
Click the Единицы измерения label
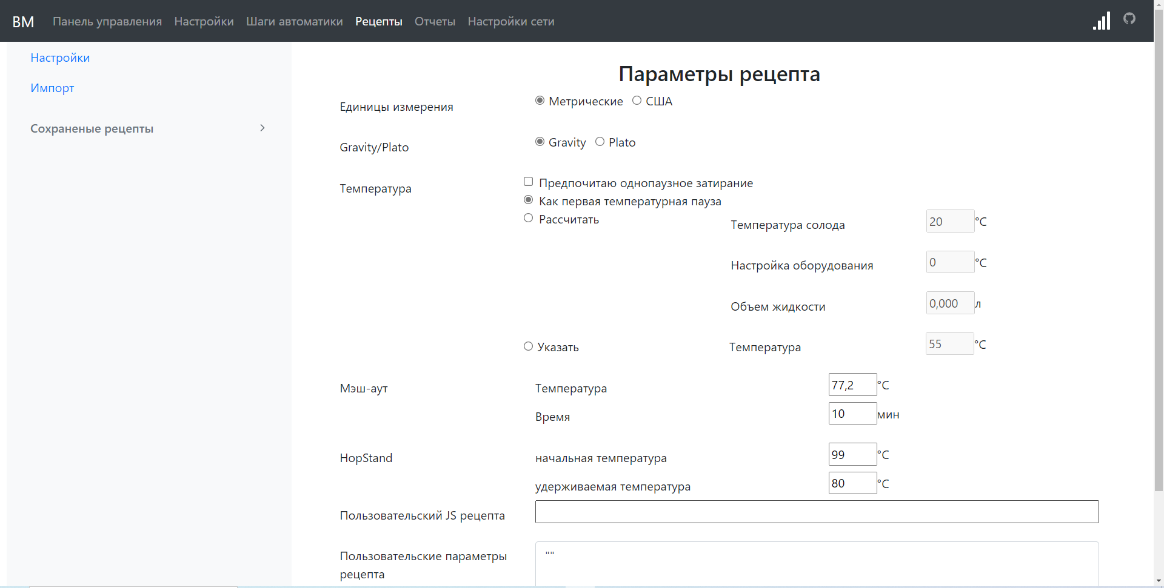coord(396,107)
